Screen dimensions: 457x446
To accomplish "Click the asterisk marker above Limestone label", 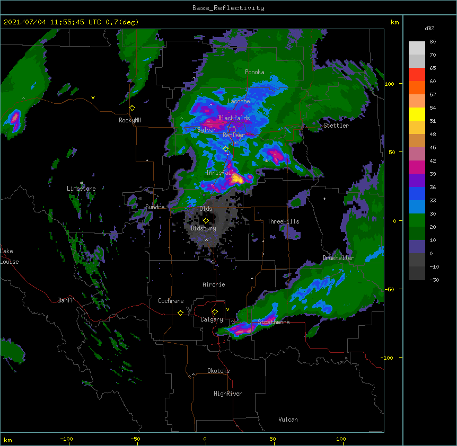I will 82,183.
